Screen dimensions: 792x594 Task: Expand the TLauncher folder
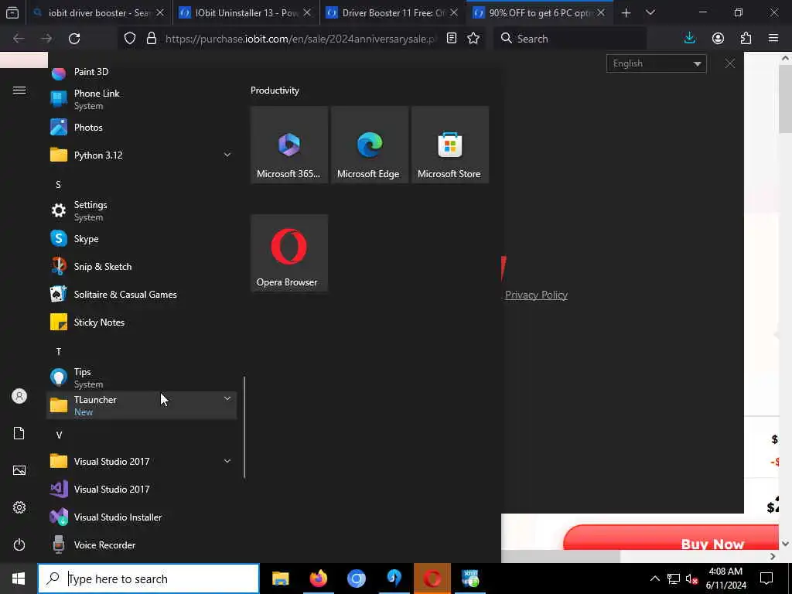tap(142, 405)
